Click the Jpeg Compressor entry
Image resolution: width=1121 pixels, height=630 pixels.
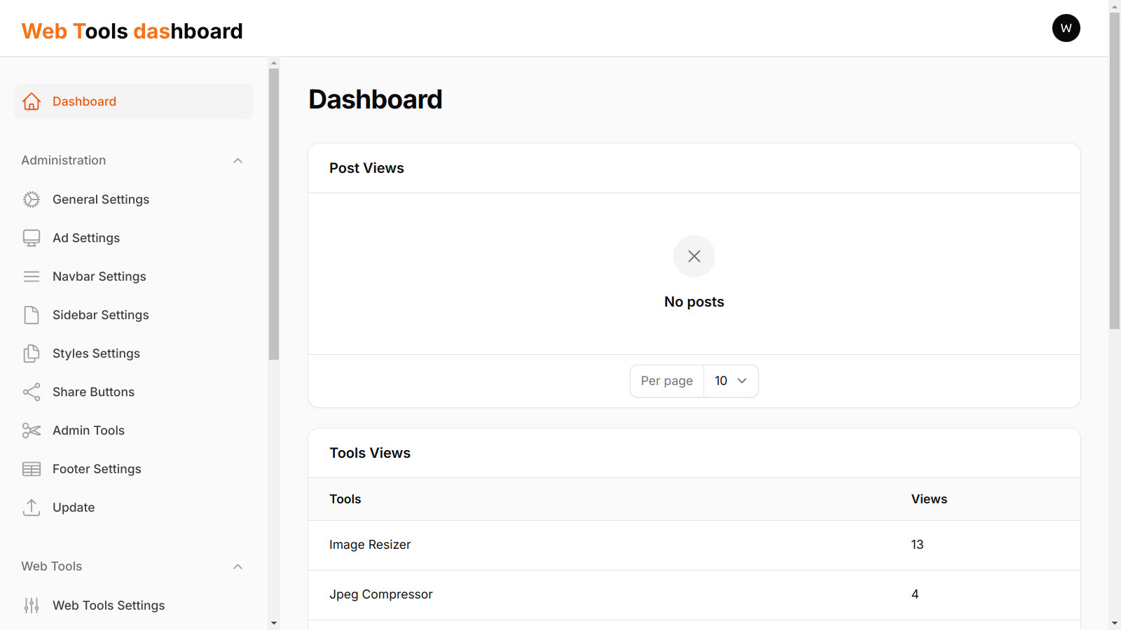[x=381, y=594]
